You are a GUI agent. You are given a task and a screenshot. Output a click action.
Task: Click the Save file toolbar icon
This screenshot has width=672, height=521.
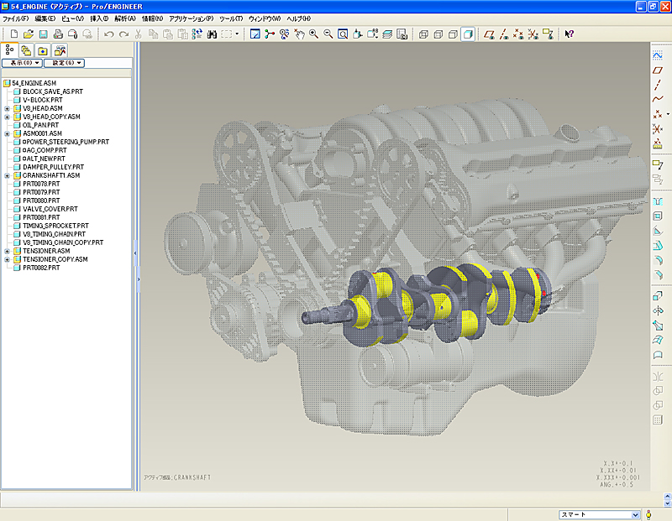[43, 34]
